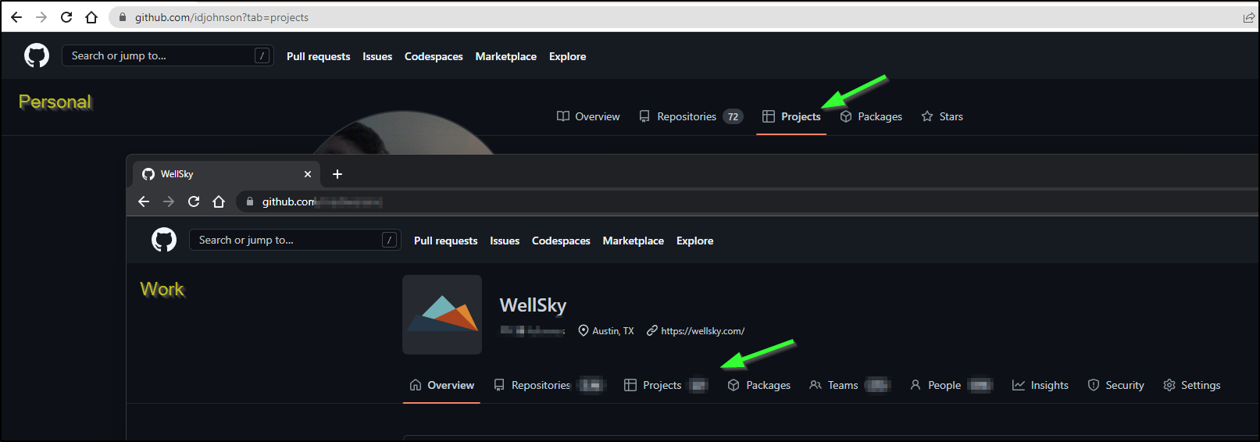Reload the Personal browser page
The height and width of the screenshot is (442, 1260).
[x=66, y=17]
